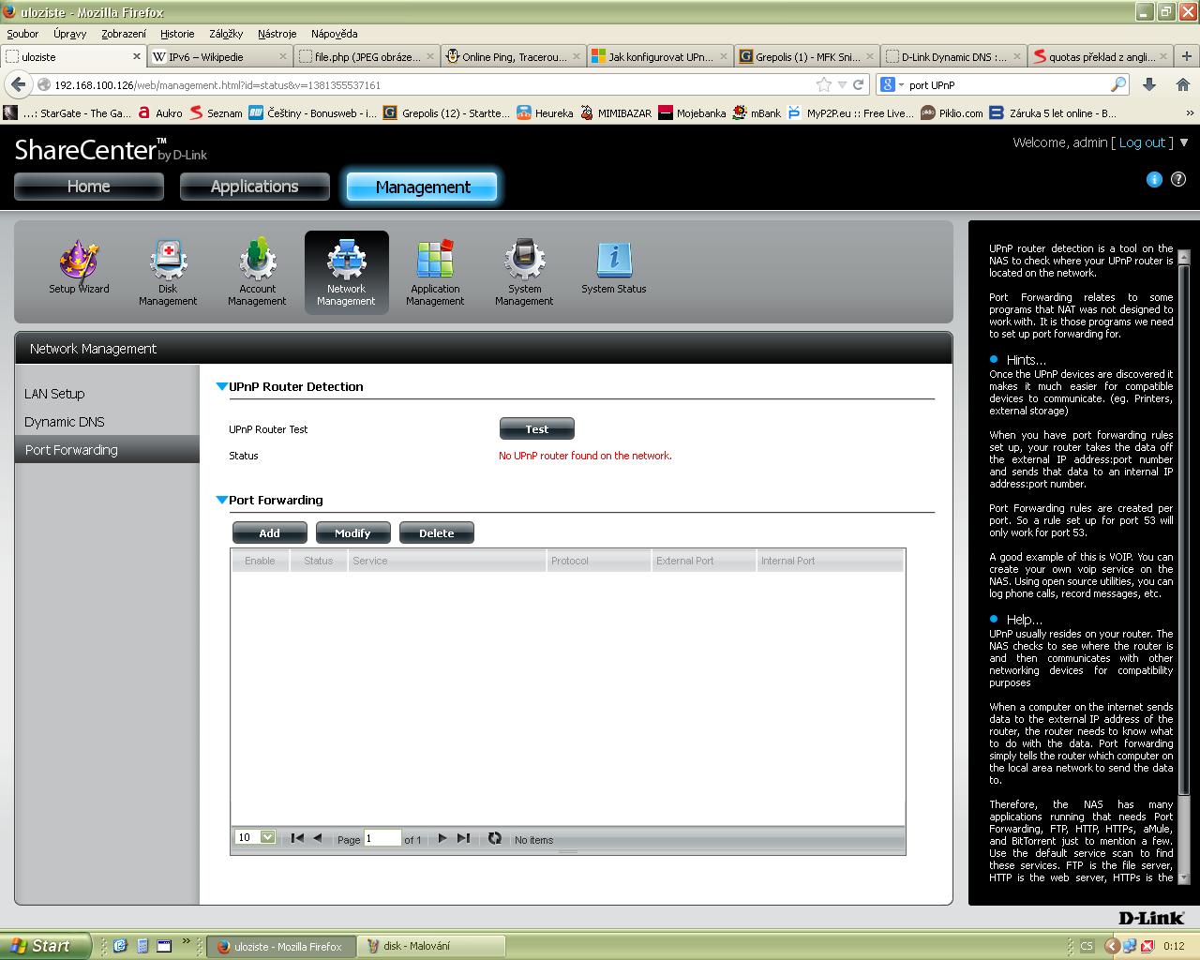Open the Záložky menu
Screen dimensions: 1200x960
[x=226, y=33]
